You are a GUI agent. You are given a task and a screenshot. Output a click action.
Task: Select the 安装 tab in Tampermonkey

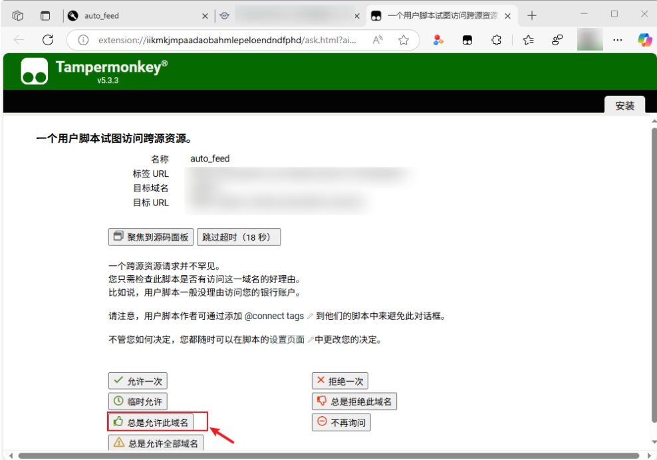[x=624, y=106]
